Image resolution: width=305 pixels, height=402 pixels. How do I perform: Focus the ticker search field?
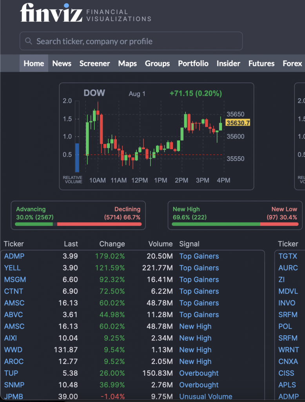pos(131,41)
